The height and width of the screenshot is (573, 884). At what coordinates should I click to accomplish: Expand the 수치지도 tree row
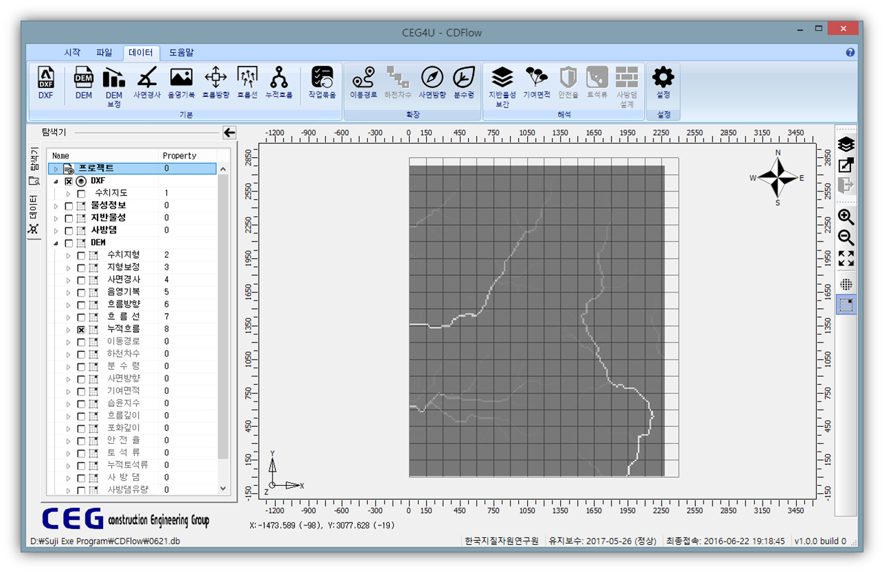click(68, 194)
